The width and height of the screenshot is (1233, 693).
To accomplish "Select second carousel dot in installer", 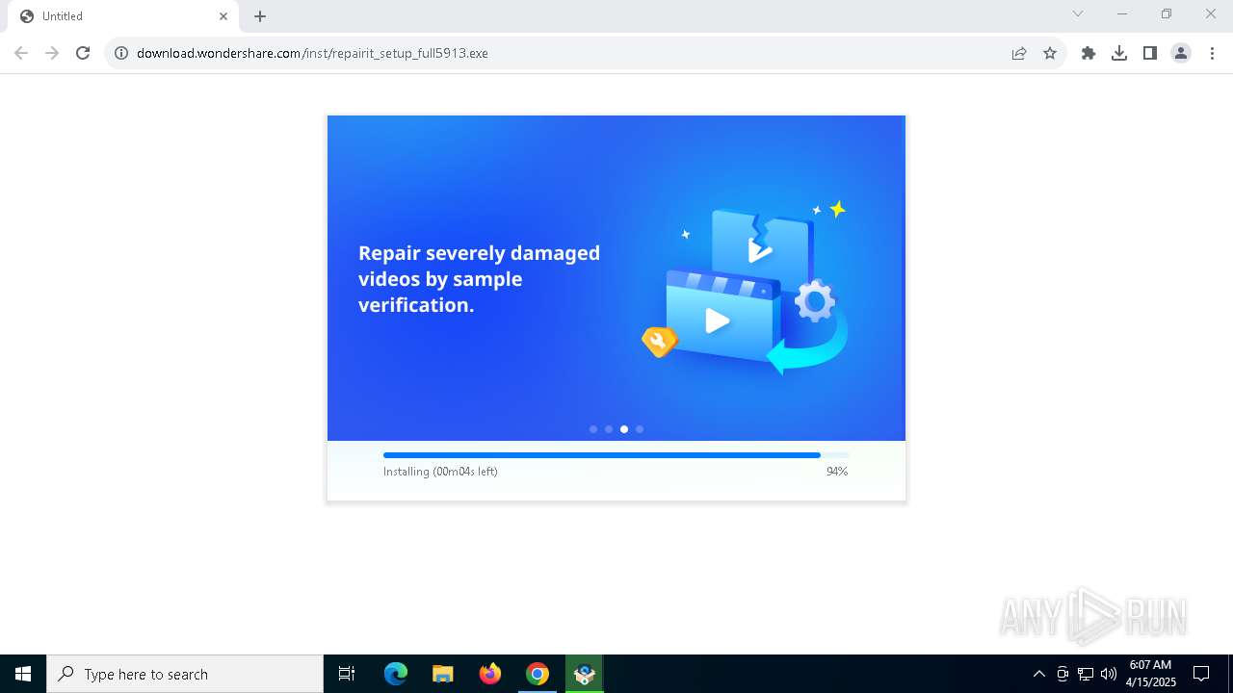I will 609,429.
